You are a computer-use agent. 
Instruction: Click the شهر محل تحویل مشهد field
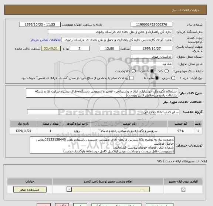coord(152,64)
